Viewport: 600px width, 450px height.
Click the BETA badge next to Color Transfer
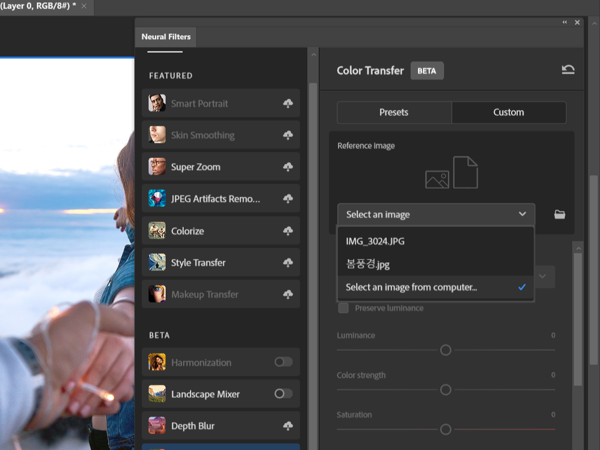(x=426, y=71)
